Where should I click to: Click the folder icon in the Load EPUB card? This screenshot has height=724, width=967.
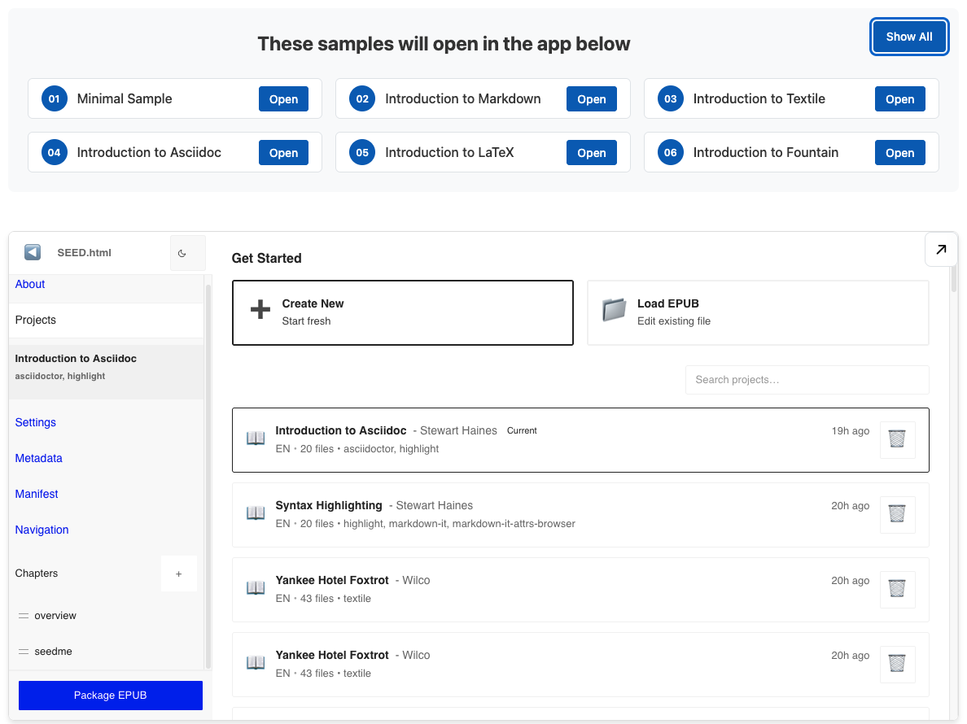point(615,309)
